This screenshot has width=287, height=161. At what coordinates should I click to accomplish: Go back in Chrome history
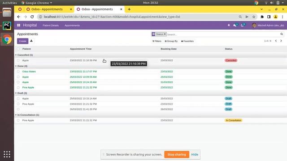coord(19,17)
